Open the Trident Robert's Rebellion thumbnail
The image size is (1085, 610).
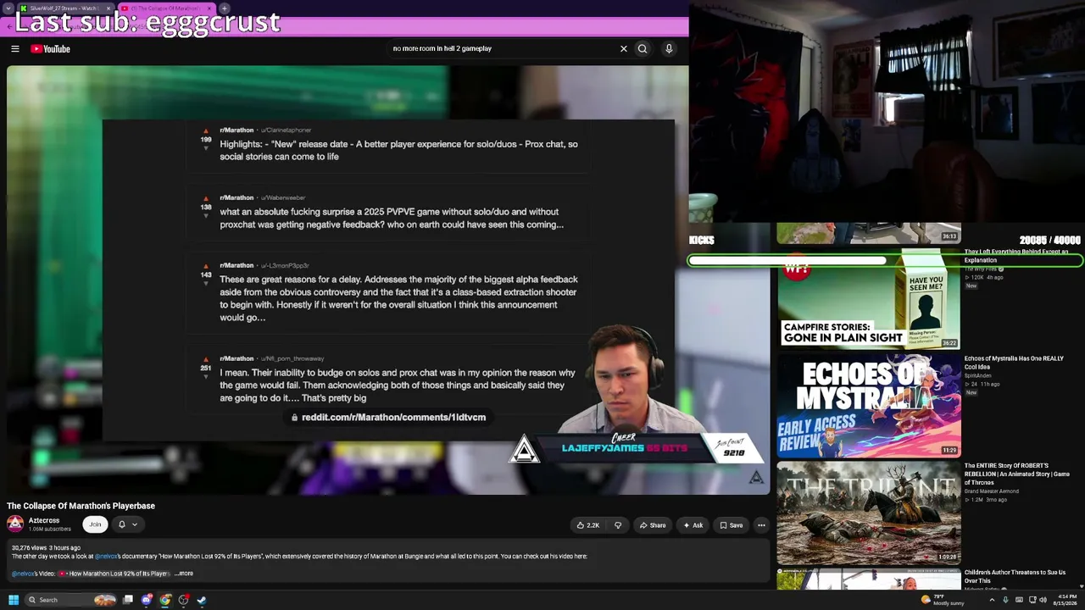[869, 512]
